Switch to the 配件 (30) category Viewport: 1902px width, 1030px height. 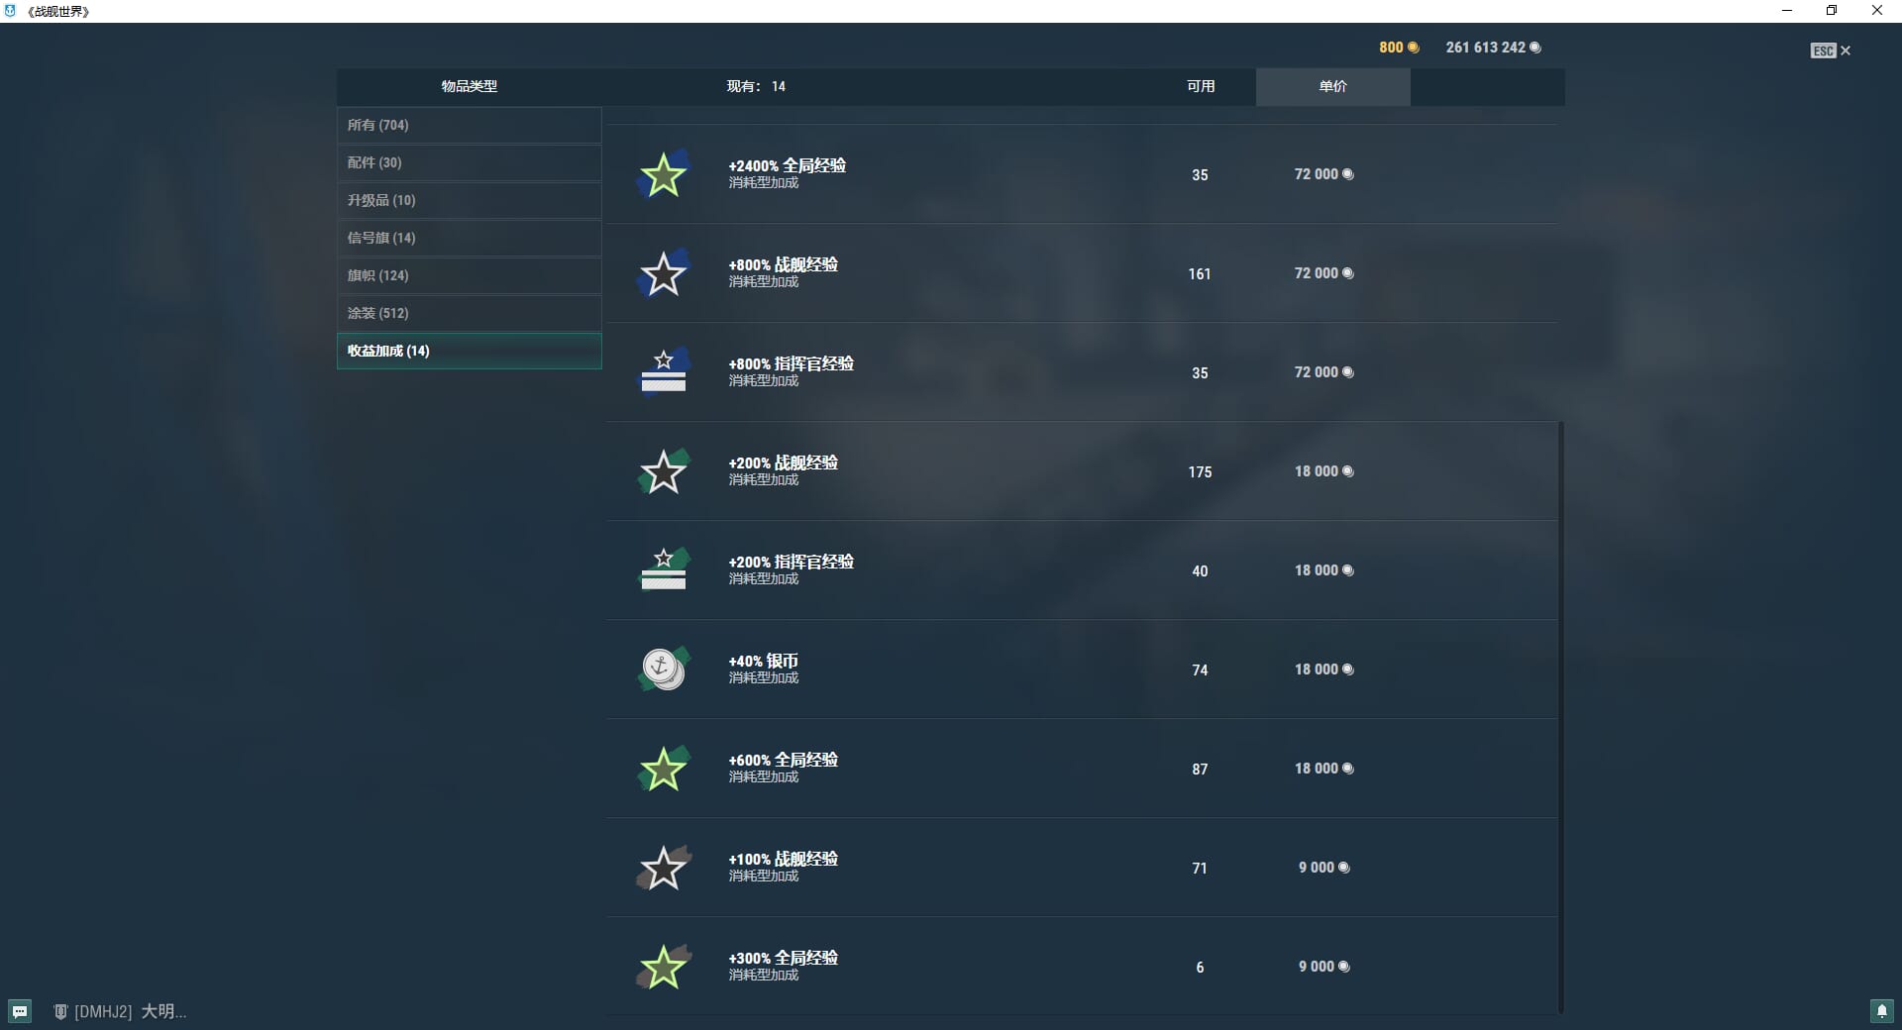pyautogui.click(x=469, y=162)
